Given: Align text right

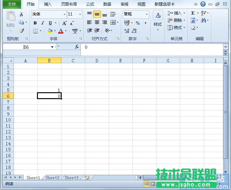Looking at the screenshot, I should (105, 22).
